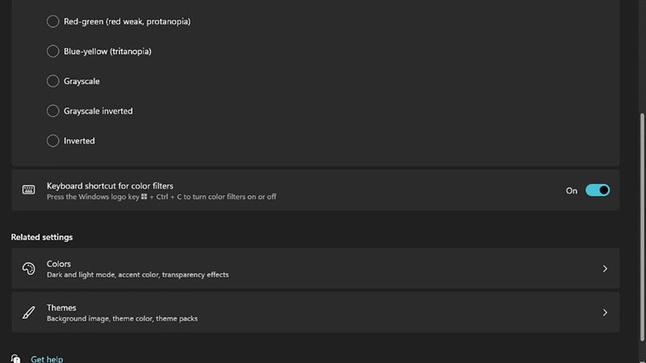Open the Themes chevron arrow
The image size is (646, 363).
(605, 312)
